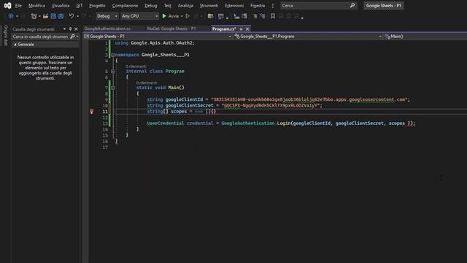Click the using Google.Apis.Auth.OAuth2 line

[155, 43]
